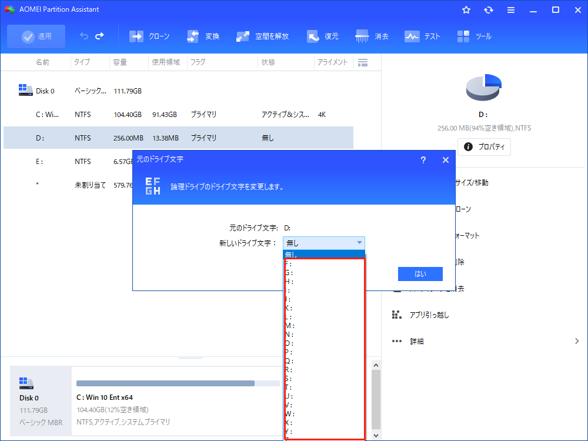
Task: Click the scroll down arrow in disk map
Action: [x=376, y=436]
